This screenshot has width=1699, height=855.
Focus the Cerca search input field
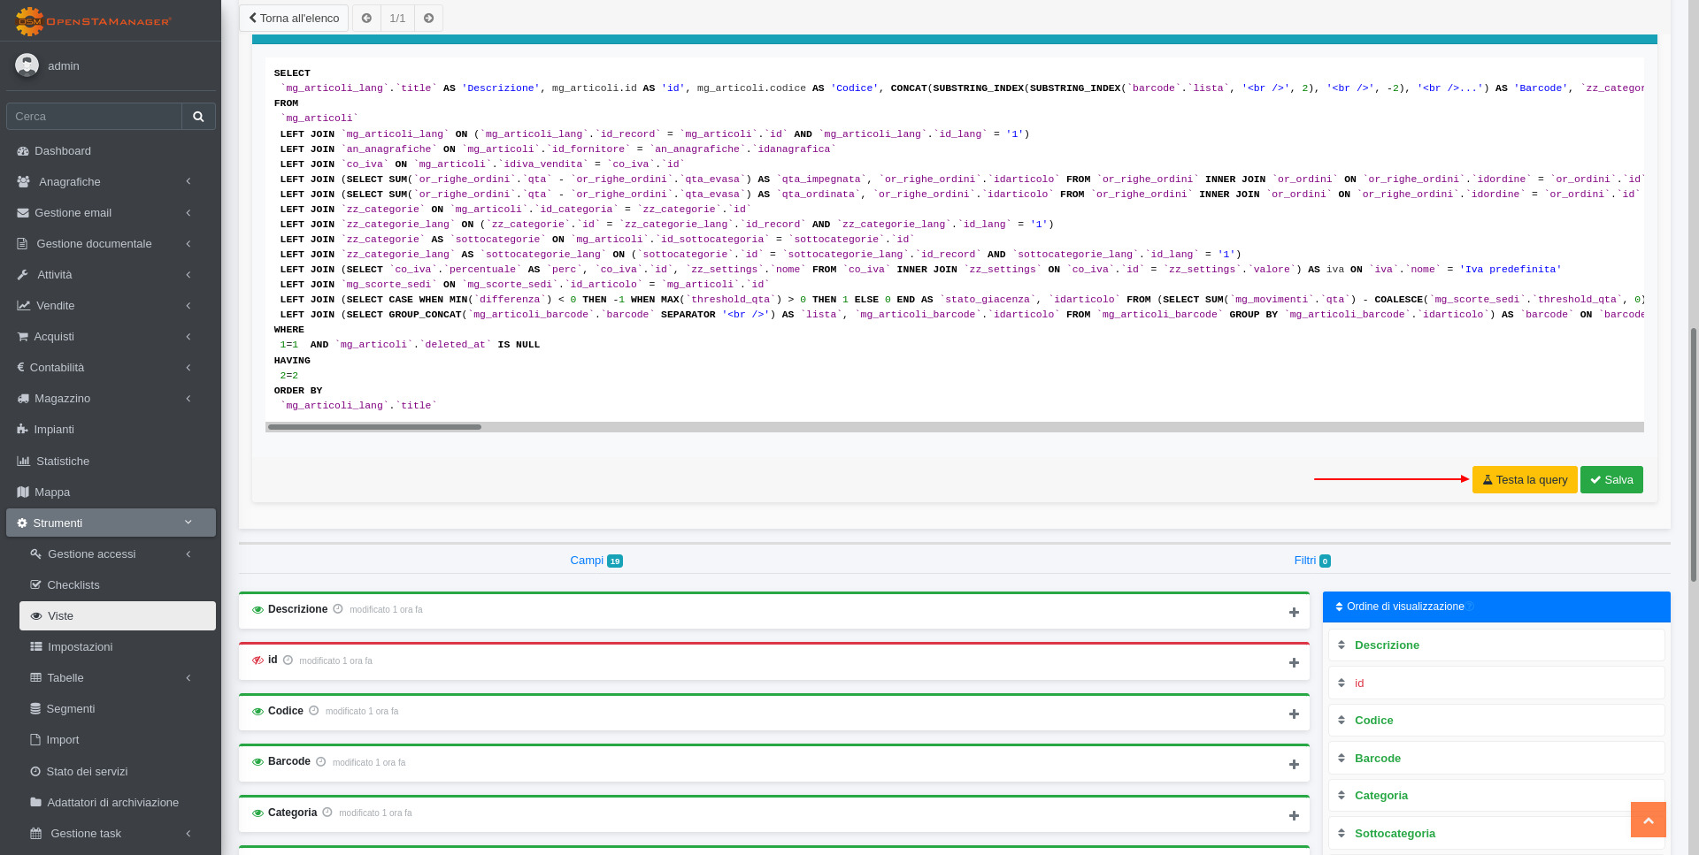[94, 117]
